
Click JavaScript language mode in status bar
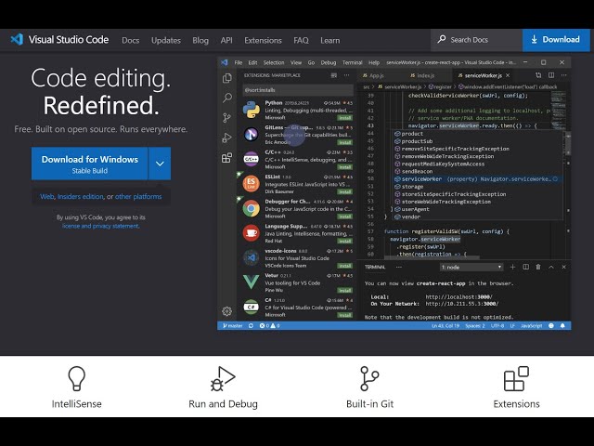click(x=531, y=326)
